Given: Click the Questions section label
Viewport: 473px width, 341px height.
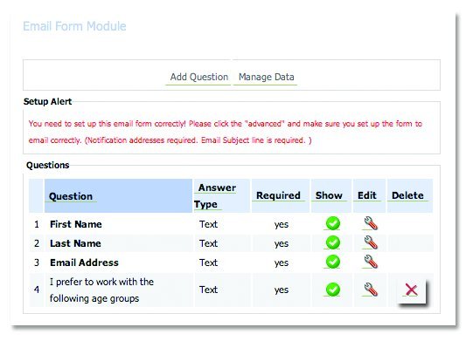Looking at the screenshot, I should click(x=48, y=165).
